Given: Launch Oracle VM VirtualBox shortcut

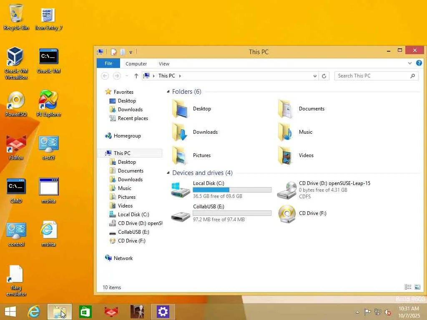Looking at the screenshot, I should (x=16, y=63).
